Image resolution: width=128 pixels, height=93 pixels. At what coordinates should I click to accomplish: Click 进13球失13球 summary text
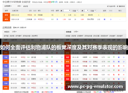pos(47,92)
